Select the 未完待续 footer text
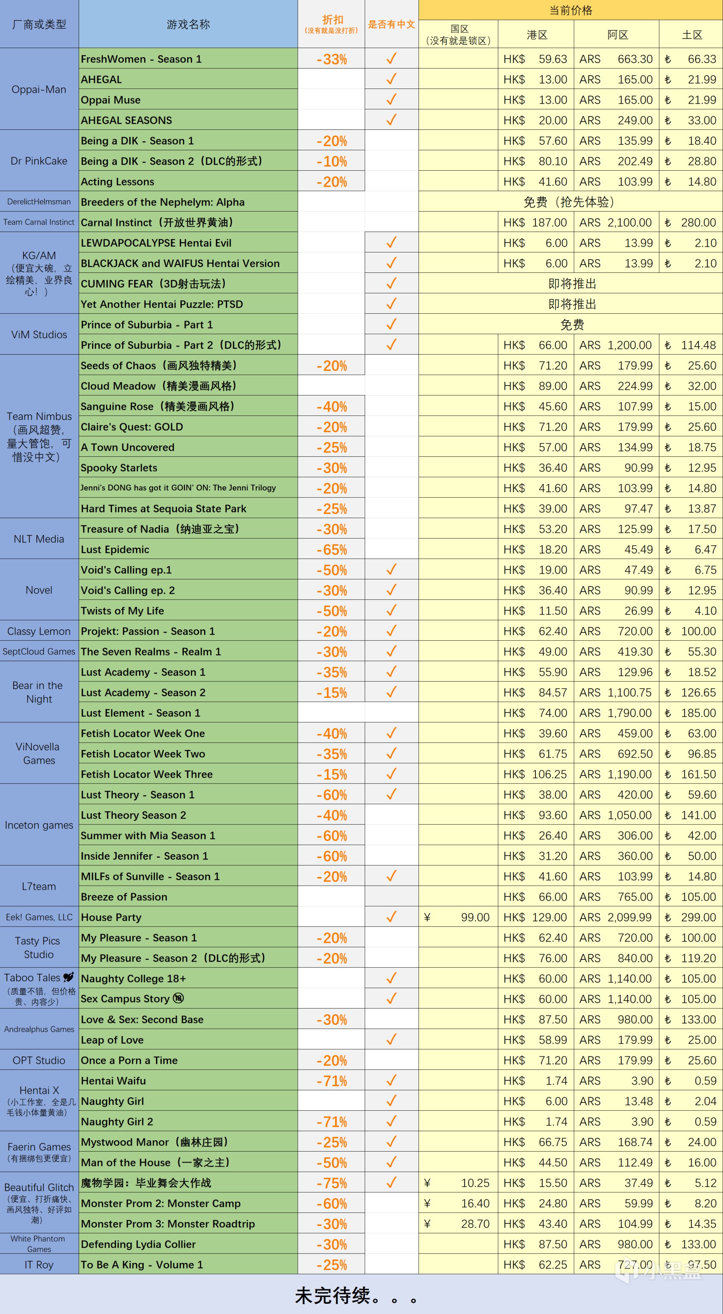This screenshot has height=1314, width=723. pos(357,1295)
